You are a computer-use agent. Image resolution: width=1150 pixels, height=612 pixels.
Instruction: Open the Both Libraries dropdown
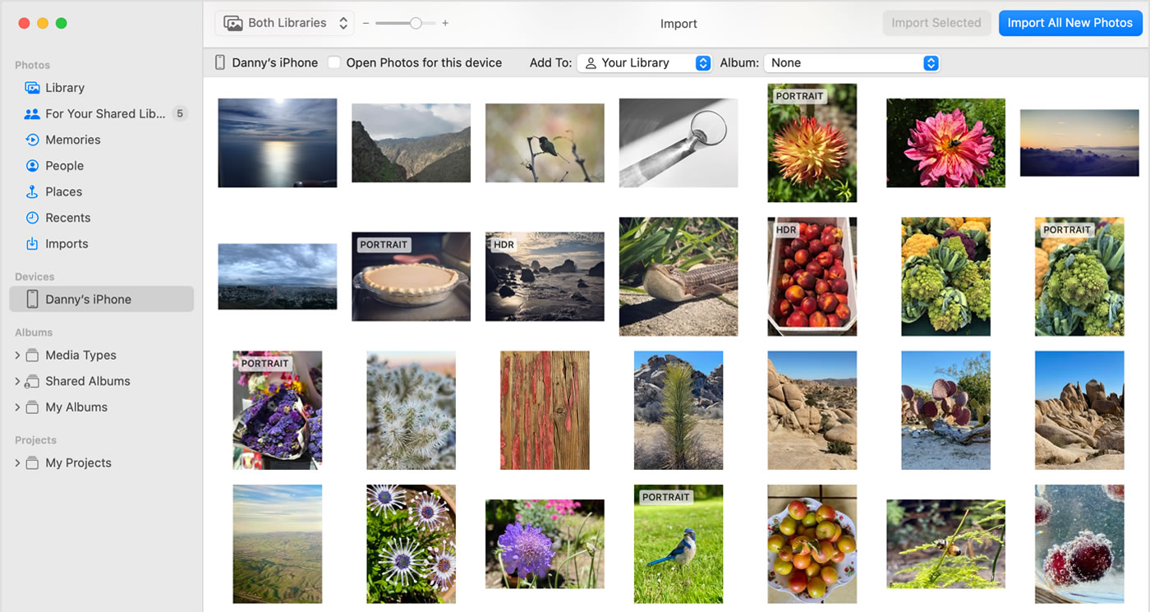[285, 23]
